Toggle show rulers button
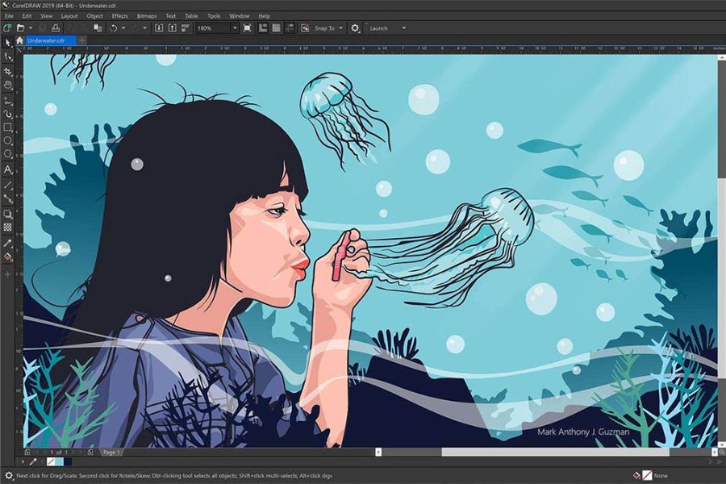 coord(262,28)
